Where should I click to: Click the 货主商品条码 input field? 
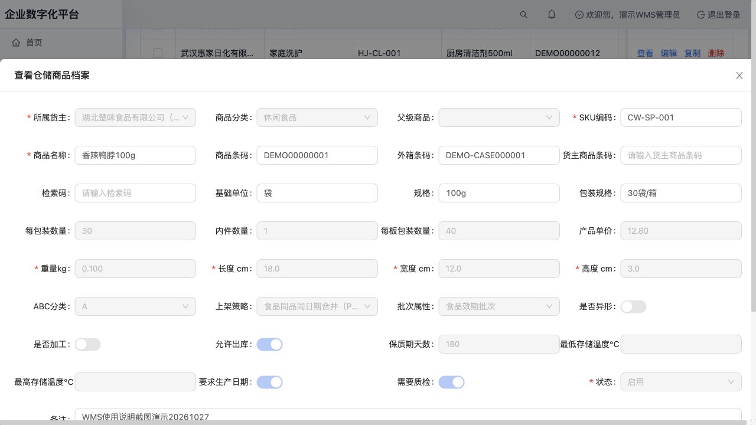point(681,155)
